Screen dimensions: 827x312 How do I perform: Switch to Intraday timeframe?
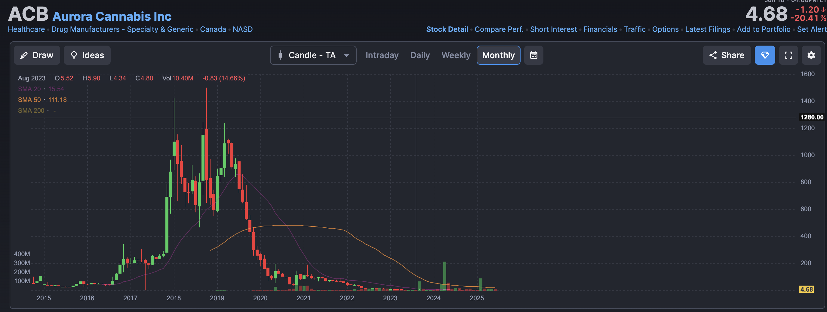pos(382,55)
